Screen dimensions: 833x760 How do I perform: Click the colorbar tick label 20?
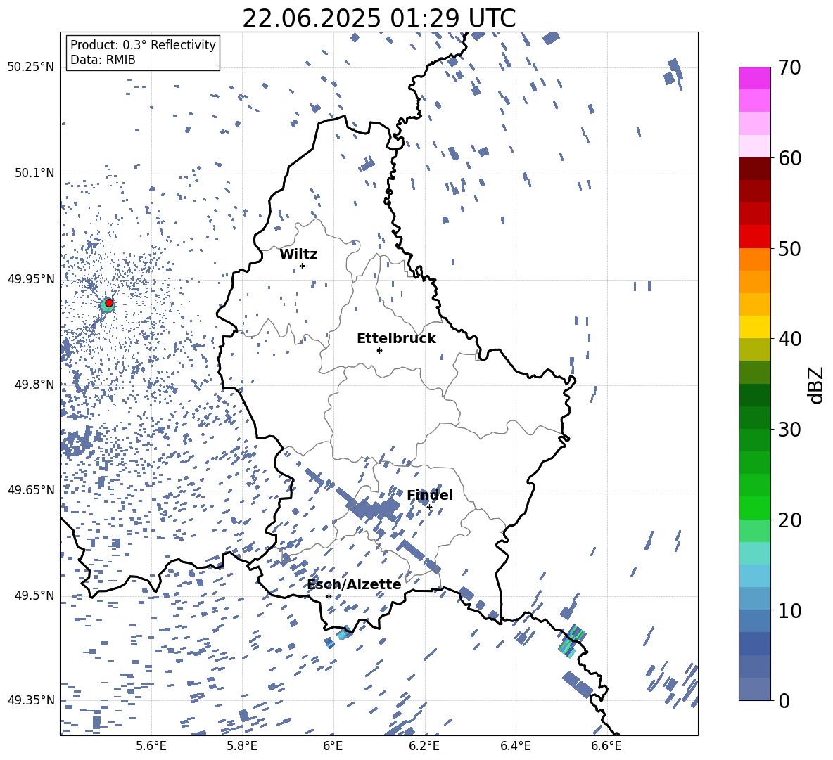tap(789, 520)
